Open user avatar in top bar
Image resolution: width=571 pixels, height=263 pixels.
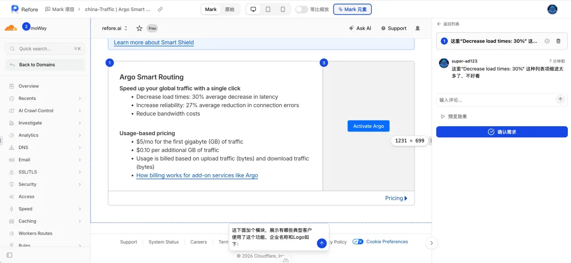click(552, 10)
